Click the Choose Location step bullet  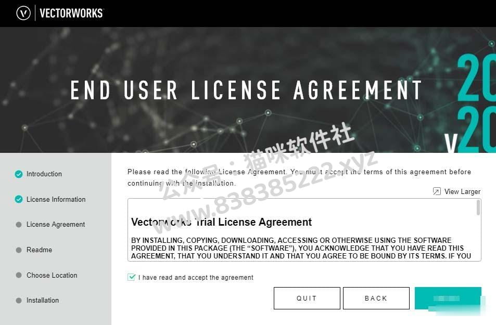point(19,275)
